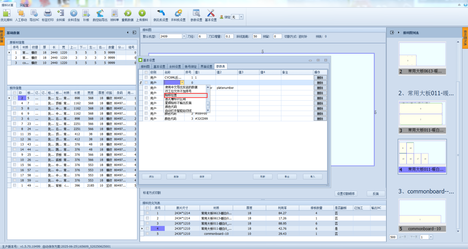This screenshot has height=249, width=468.
Task: Click 删除 for the CYCXML反... row
Action: click(320, 77)
